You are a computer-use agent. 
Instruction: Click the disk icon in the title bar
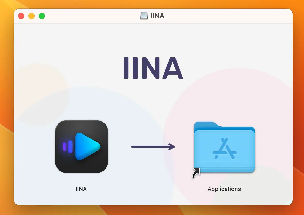click(144, 16)
